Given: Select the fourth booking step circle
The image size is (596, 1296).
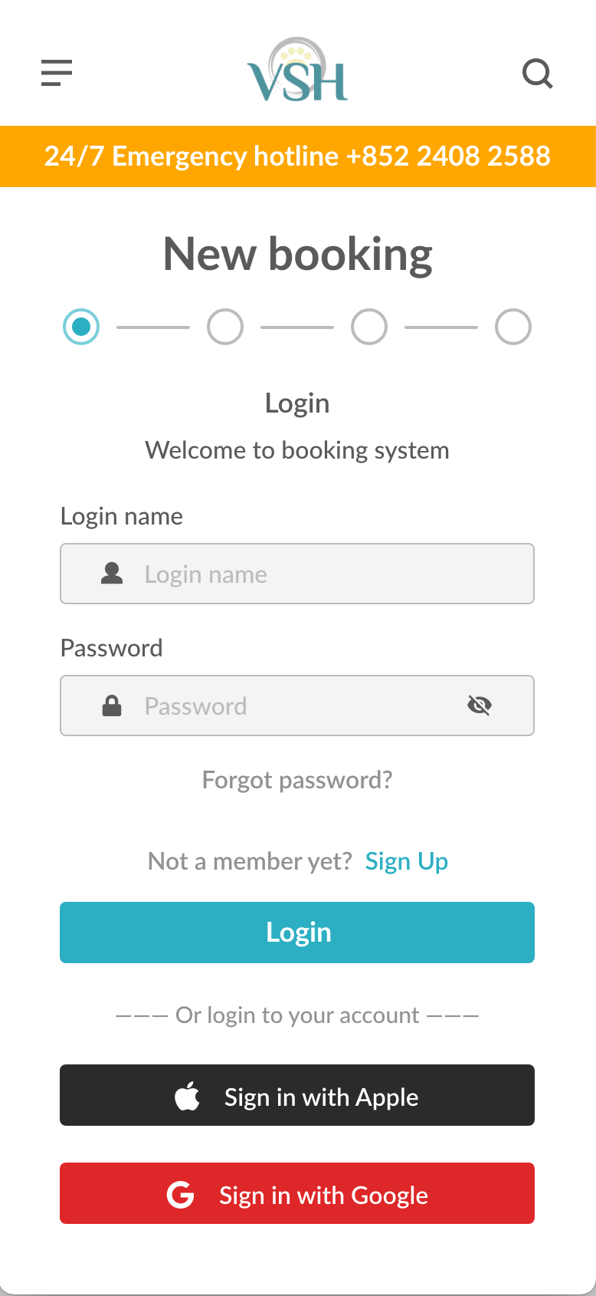Looking at the screenshot, I should point(513,327).
